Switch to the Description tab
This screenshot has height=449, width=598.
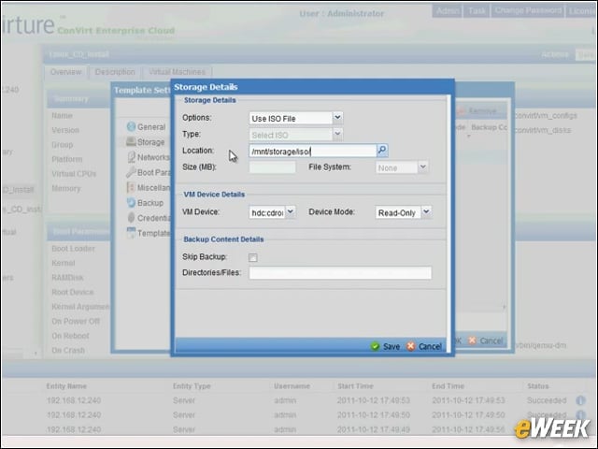(x=115, y=72)
